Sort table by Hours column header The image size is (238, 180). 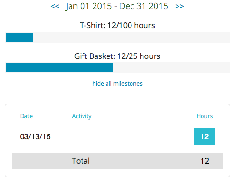point(204,116)
